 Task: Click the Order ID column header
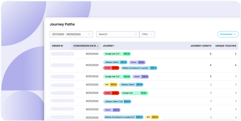click(57, 46)
